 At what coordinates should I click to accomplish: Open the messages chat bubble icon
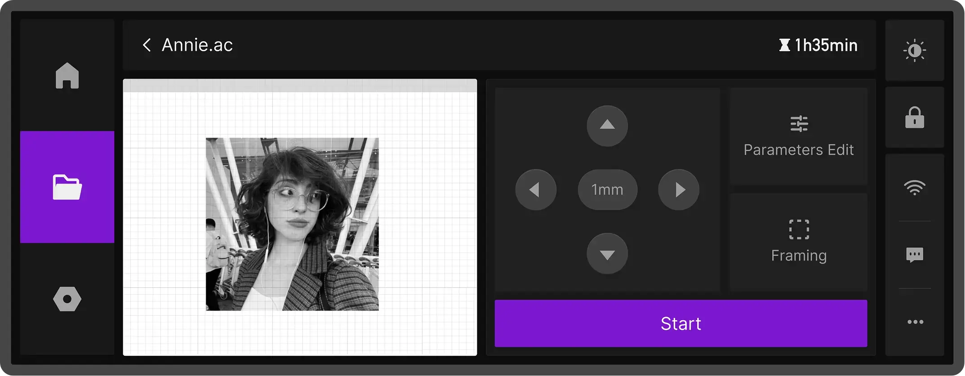(x=915, y=255)
